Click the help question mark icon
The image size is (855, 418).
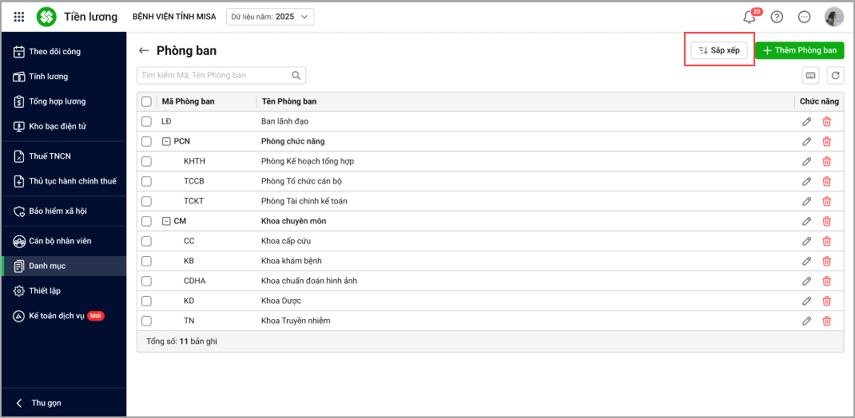point(777,17)
